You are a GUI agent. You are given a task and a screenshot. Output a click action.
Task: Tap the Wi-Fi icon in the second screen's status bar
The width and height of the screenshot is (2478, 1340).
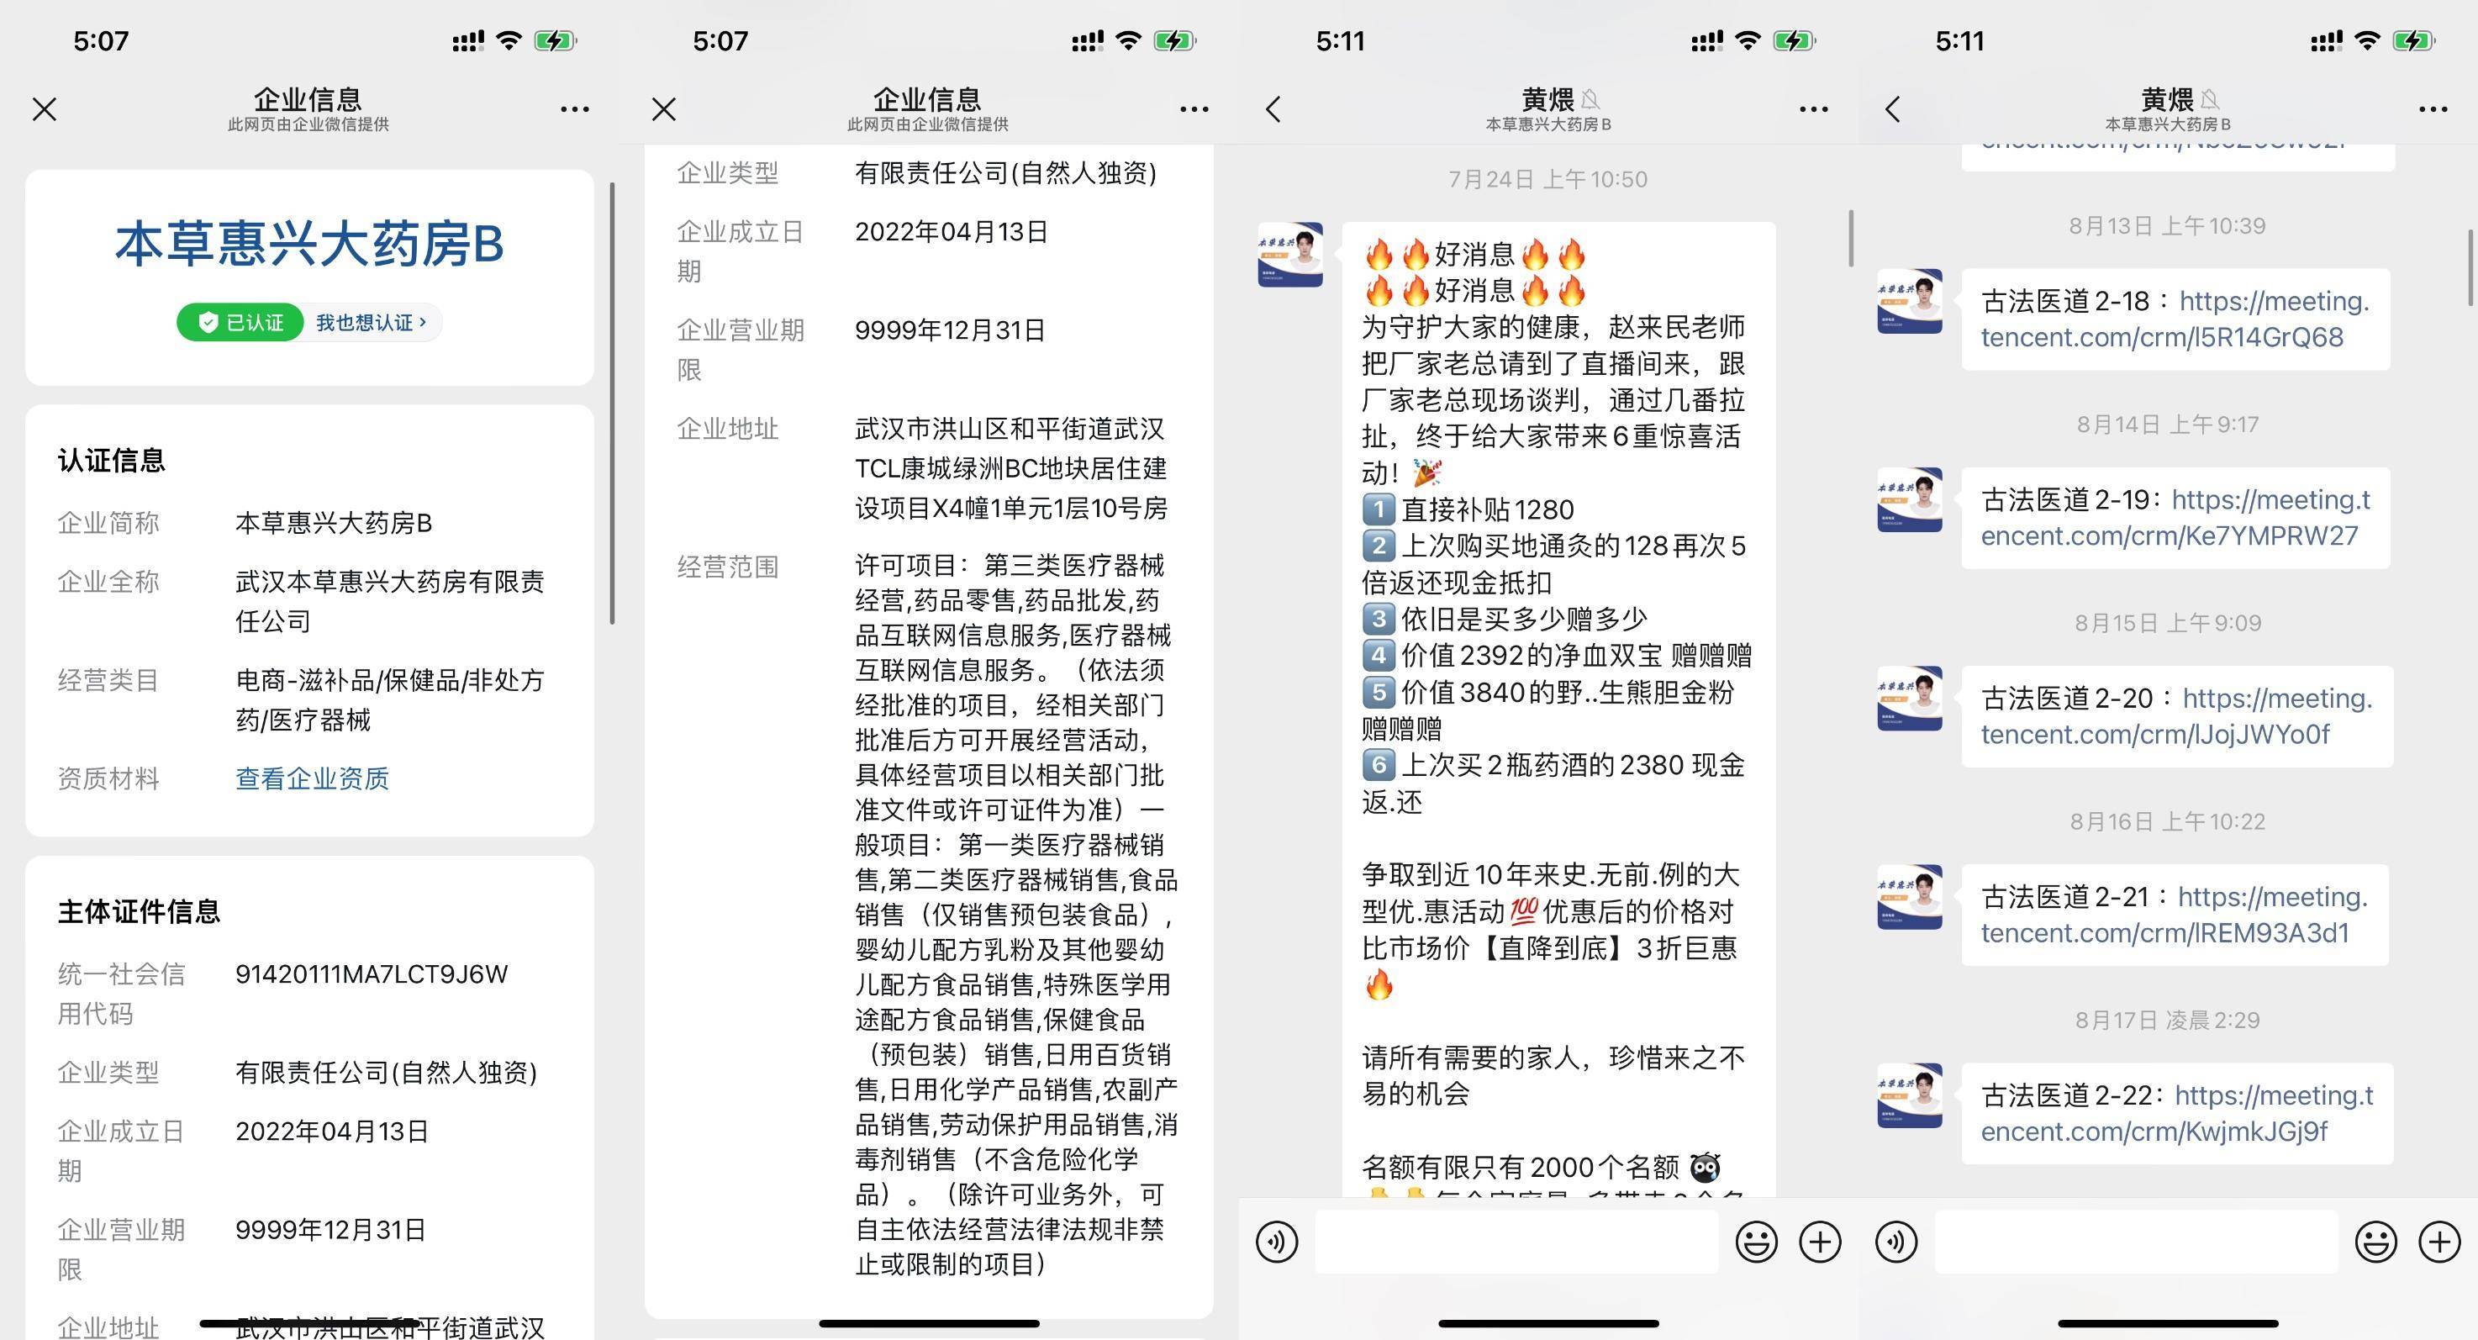(x=1128, y=40)
